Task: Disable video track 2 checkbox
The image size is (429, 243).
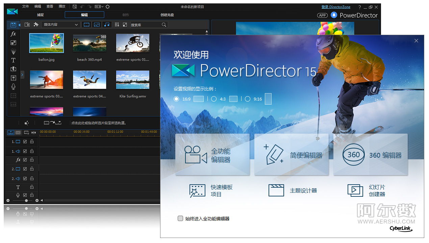Action: (x=25, y=169)
